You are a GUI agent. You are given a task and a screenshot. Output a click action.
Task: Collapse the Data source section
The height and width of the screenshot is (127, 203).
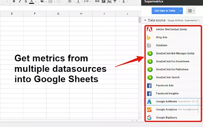point(145,20)
